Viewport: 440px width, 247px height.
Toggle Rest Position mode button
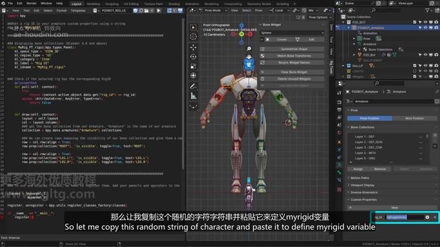point(415,119)
